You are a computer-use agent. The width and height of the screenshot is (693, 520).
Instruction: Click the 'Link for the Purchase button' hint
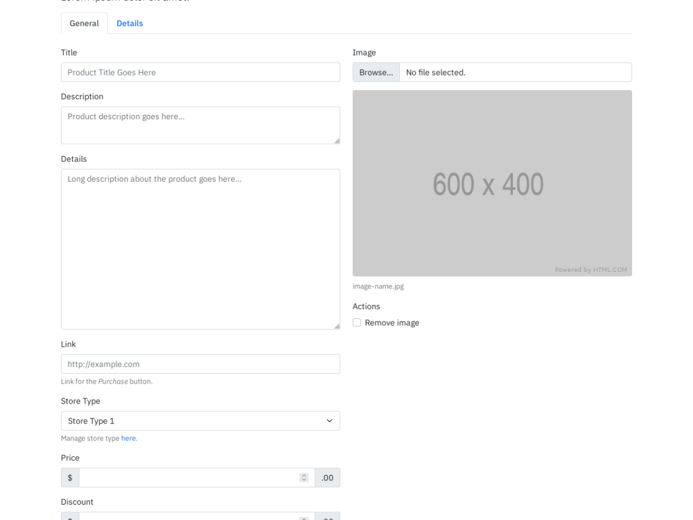[107, 381]
